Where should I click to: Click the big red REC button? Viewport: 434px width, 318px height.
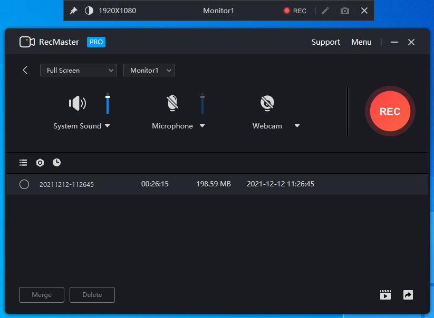point(390,111)
